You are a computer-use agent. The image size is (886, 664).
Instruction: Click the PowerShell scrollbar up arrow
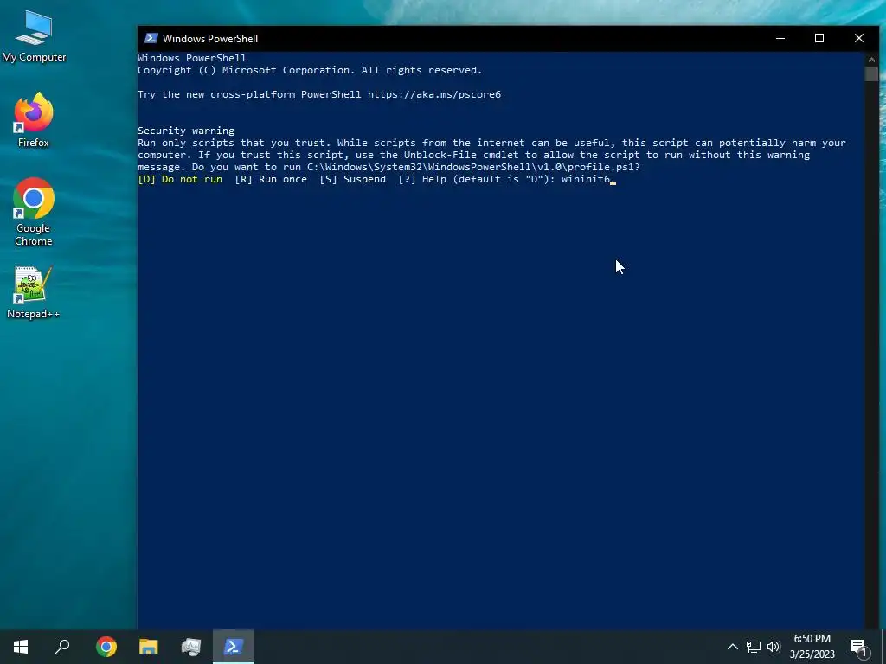click(871, 59)
